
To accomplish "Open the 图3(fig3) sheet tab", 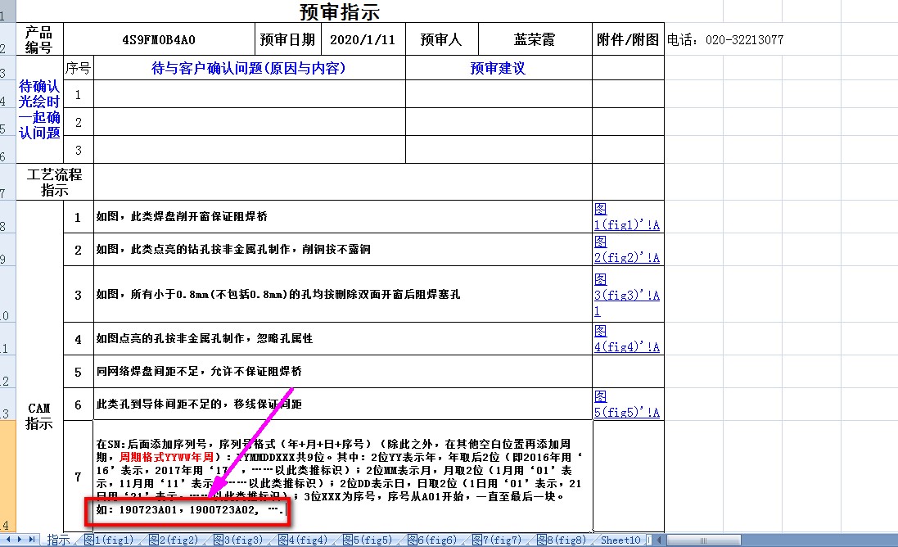I will pos(239,540).
